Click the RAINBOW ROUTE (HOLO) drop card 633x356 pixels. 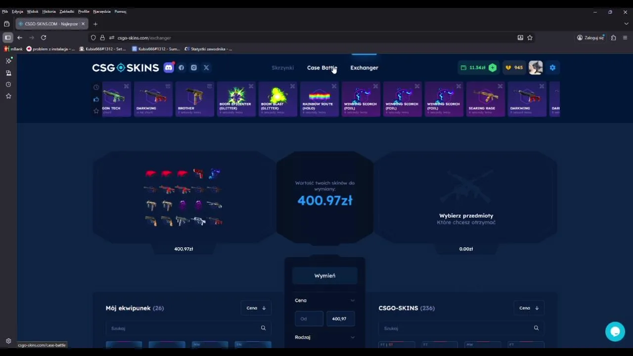tap(319, 99)
